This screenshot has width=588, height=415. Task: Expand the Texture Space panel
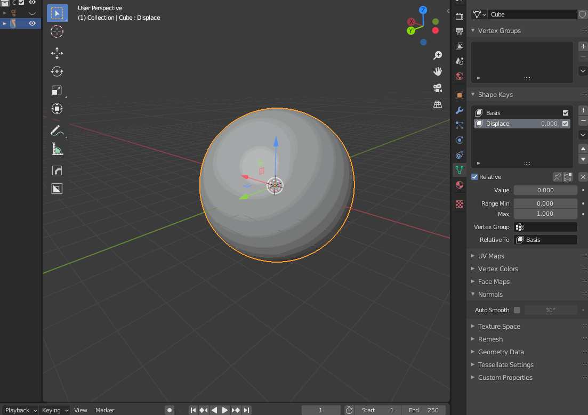coord(473,326)
